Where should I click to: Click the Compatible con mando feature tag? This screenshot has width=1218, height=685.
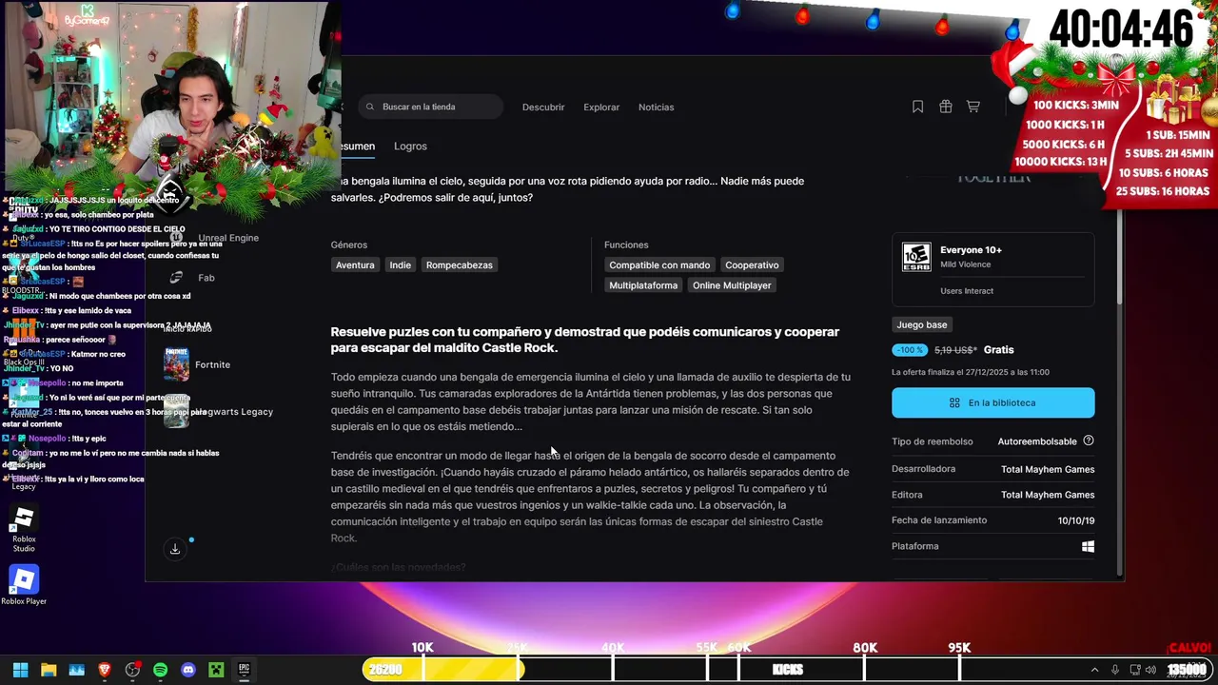pyautogui.click(x=659, y=265)
